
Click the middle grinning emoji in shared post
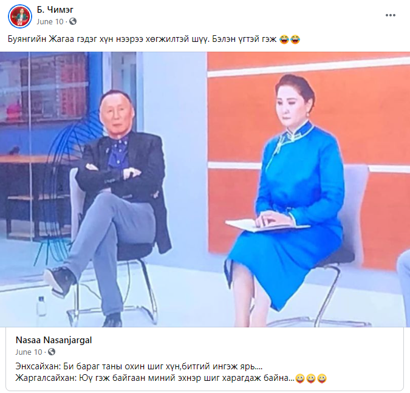[311, 378]
